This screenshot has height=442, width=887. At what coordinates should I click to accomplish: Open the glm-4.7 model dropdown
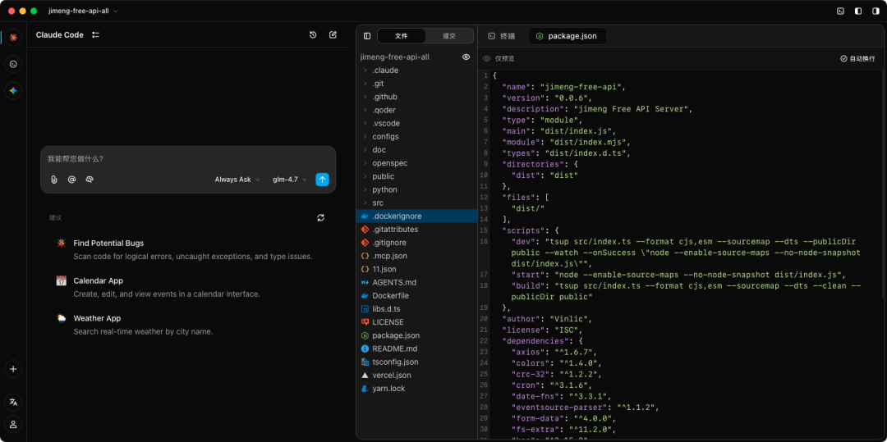(x=289, y=180)
